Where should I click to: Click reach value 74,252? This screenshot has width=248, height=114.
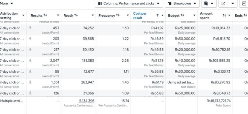88,28
